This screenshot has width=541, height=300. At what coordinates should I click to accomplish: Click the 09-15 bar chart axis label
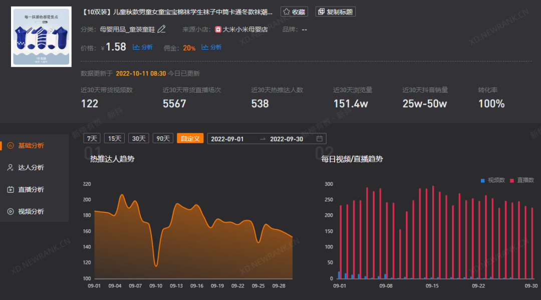pos(432,286)
